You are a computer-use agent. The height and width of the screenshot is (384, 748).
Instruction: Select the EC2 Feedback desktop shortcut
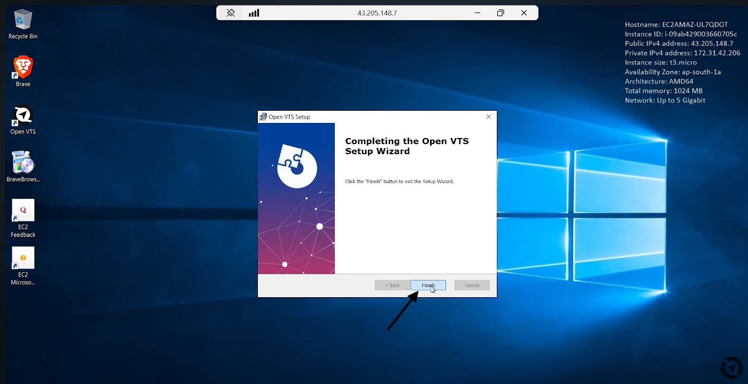coord(23,218)
